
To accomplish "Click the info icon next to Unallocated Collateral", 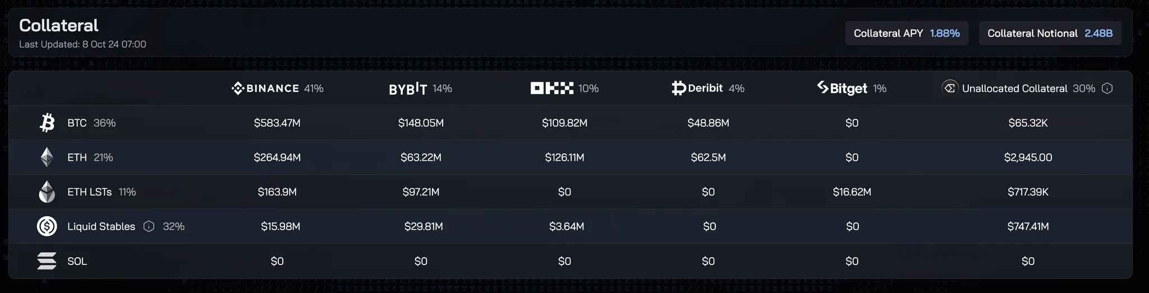I will pos(1107,89).
